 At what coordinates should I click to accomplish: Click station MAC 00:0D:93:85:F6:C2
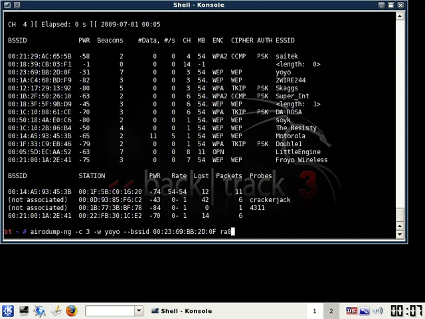click(110, 199)
